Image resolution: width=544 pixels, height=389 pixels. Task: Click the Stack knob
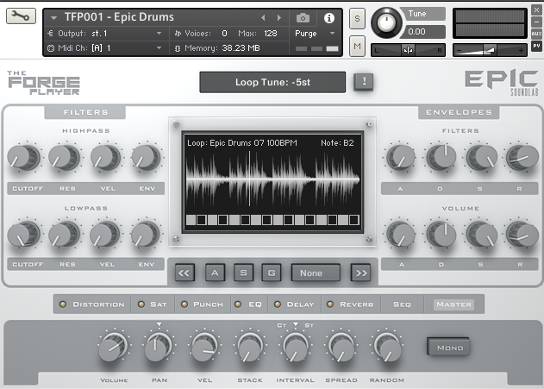[249, 347]
